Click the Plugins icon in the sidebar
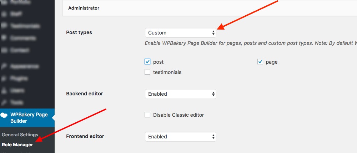This screenshot has width=357, height=153. point(4,78)
